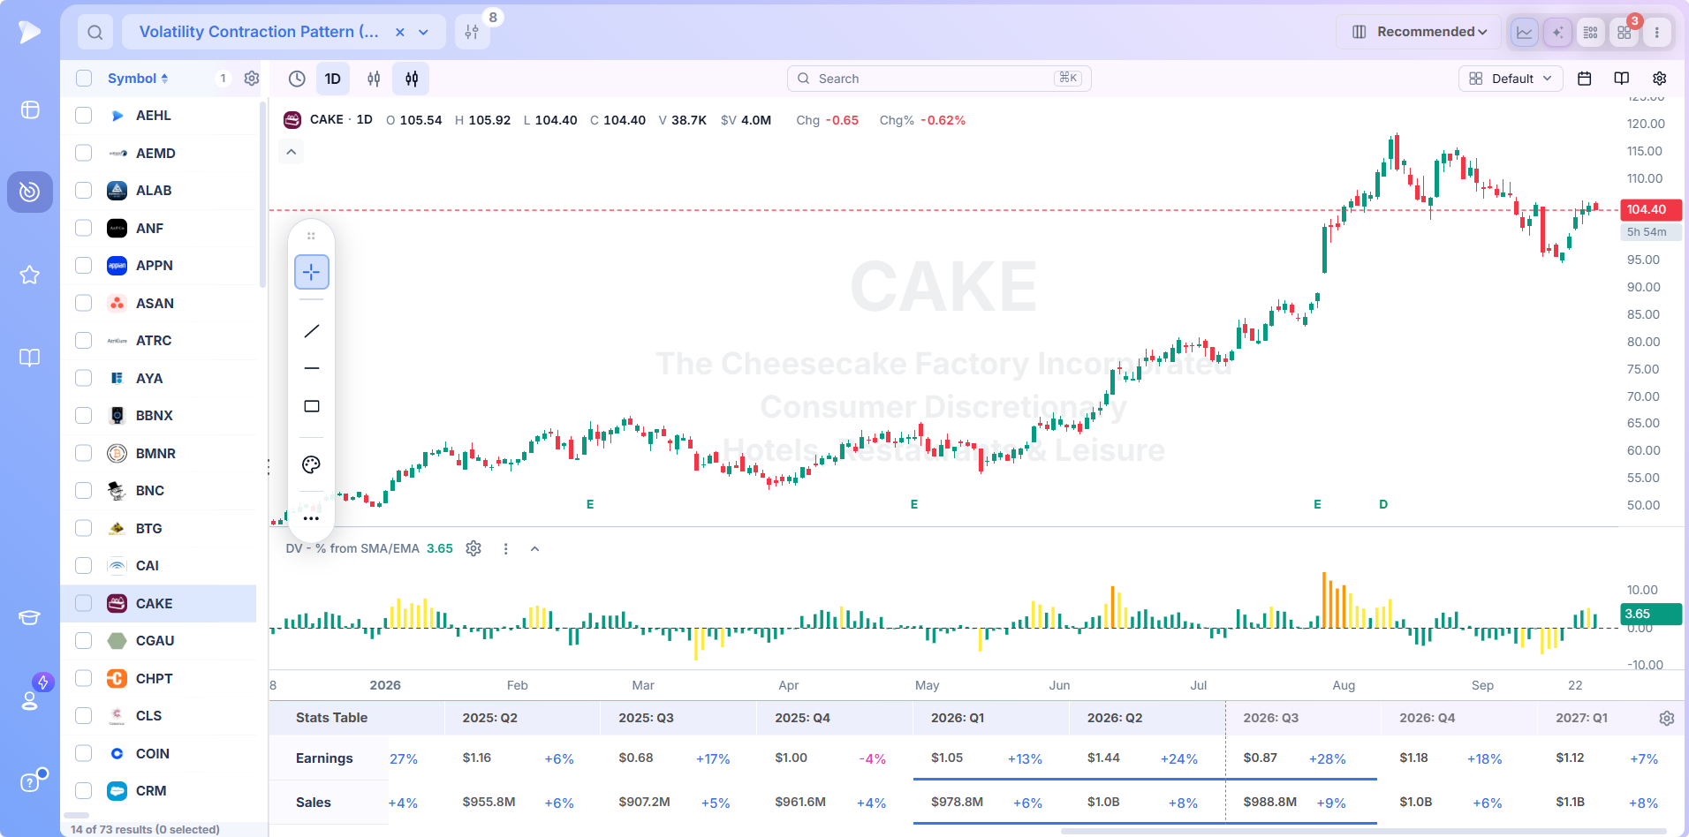Select the trend line drawing tool
The image size is (1689, 837).
point(312,331)
